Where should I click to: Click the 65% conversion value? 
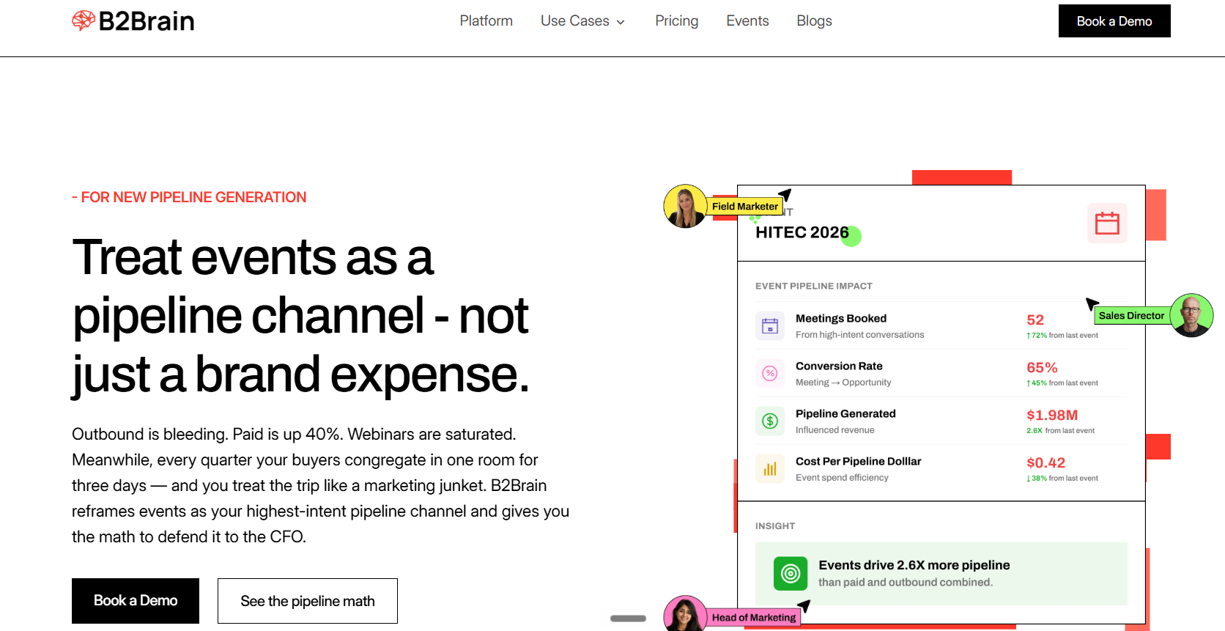coord(1042,367)
